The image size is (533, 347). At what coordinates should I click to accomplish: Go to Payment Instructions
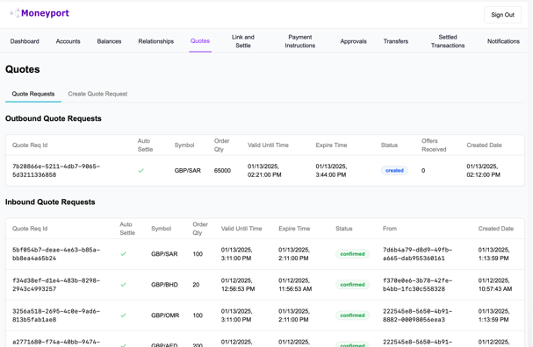(299, 41)
